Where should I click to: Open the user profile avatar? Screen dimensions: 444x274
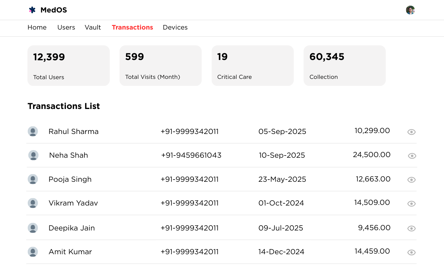point(410,10)
